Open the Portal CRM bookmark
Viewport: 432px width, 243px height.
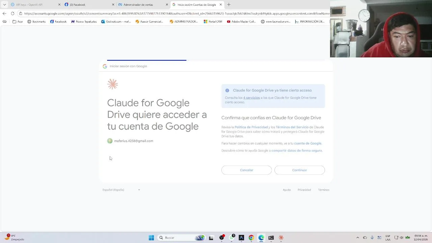213,22
